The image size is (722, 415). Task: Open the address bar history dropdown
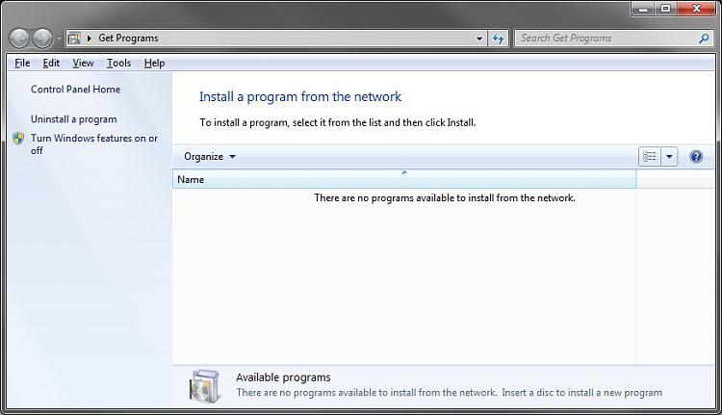tap(479, 39)
